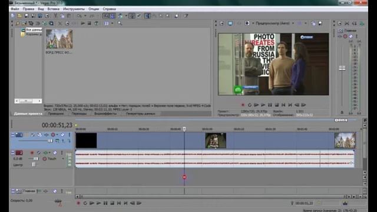377x212 pixels.
Task: Copy snapshot to clipboard in preview toolbar
Action: (313, 24)
